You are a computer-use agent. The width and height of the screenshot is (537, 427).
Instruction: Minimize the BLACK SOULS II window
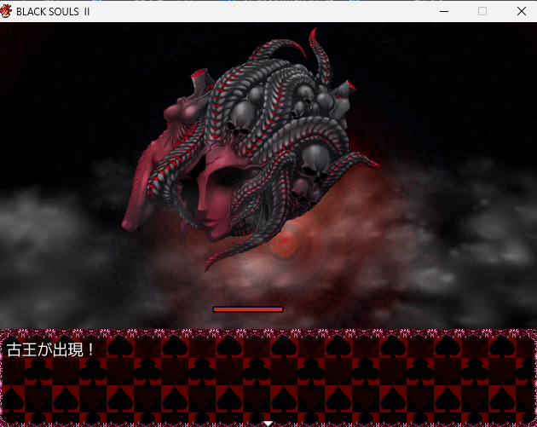tap(444, 11)
